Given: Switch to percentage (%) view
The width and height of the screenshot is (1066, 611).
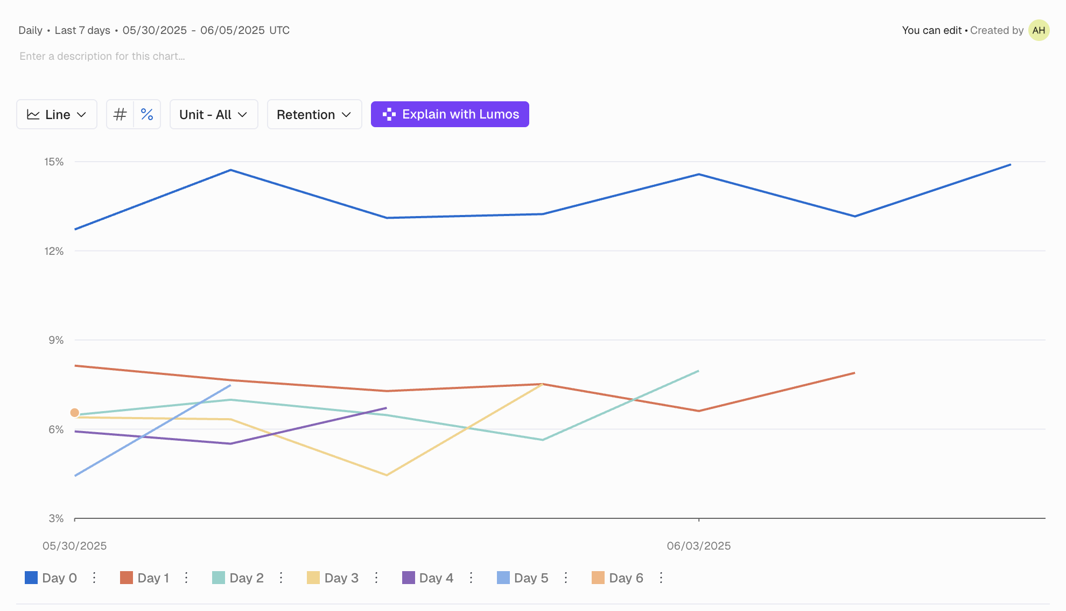Looking at the screenshot, I should point(147,114).
